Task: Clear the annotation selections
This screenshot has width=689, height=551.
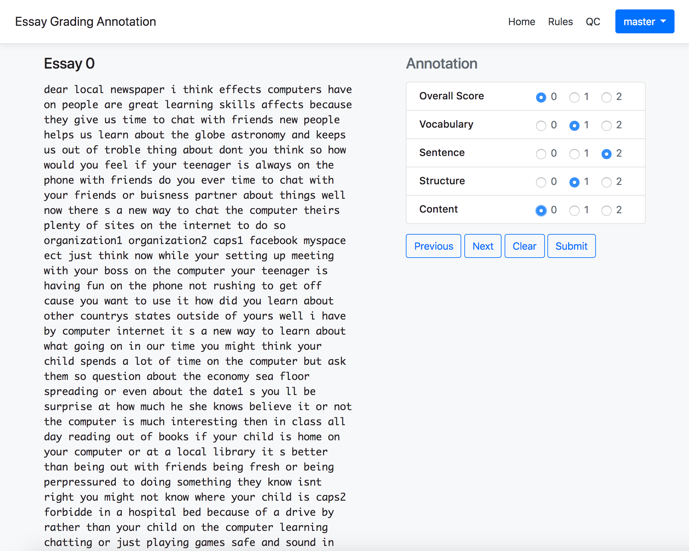Action: coord(524,246)
